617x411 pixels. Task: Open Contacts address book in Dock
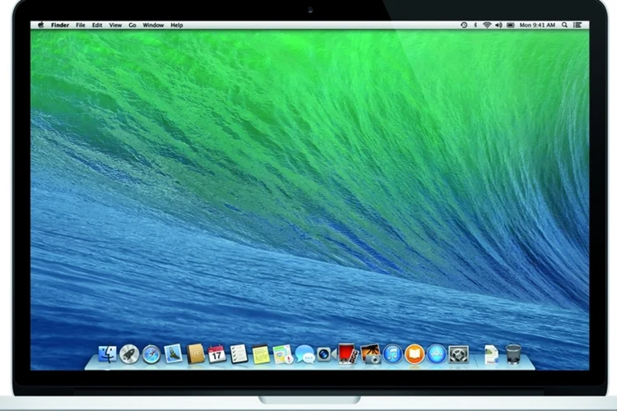[196, 354]
